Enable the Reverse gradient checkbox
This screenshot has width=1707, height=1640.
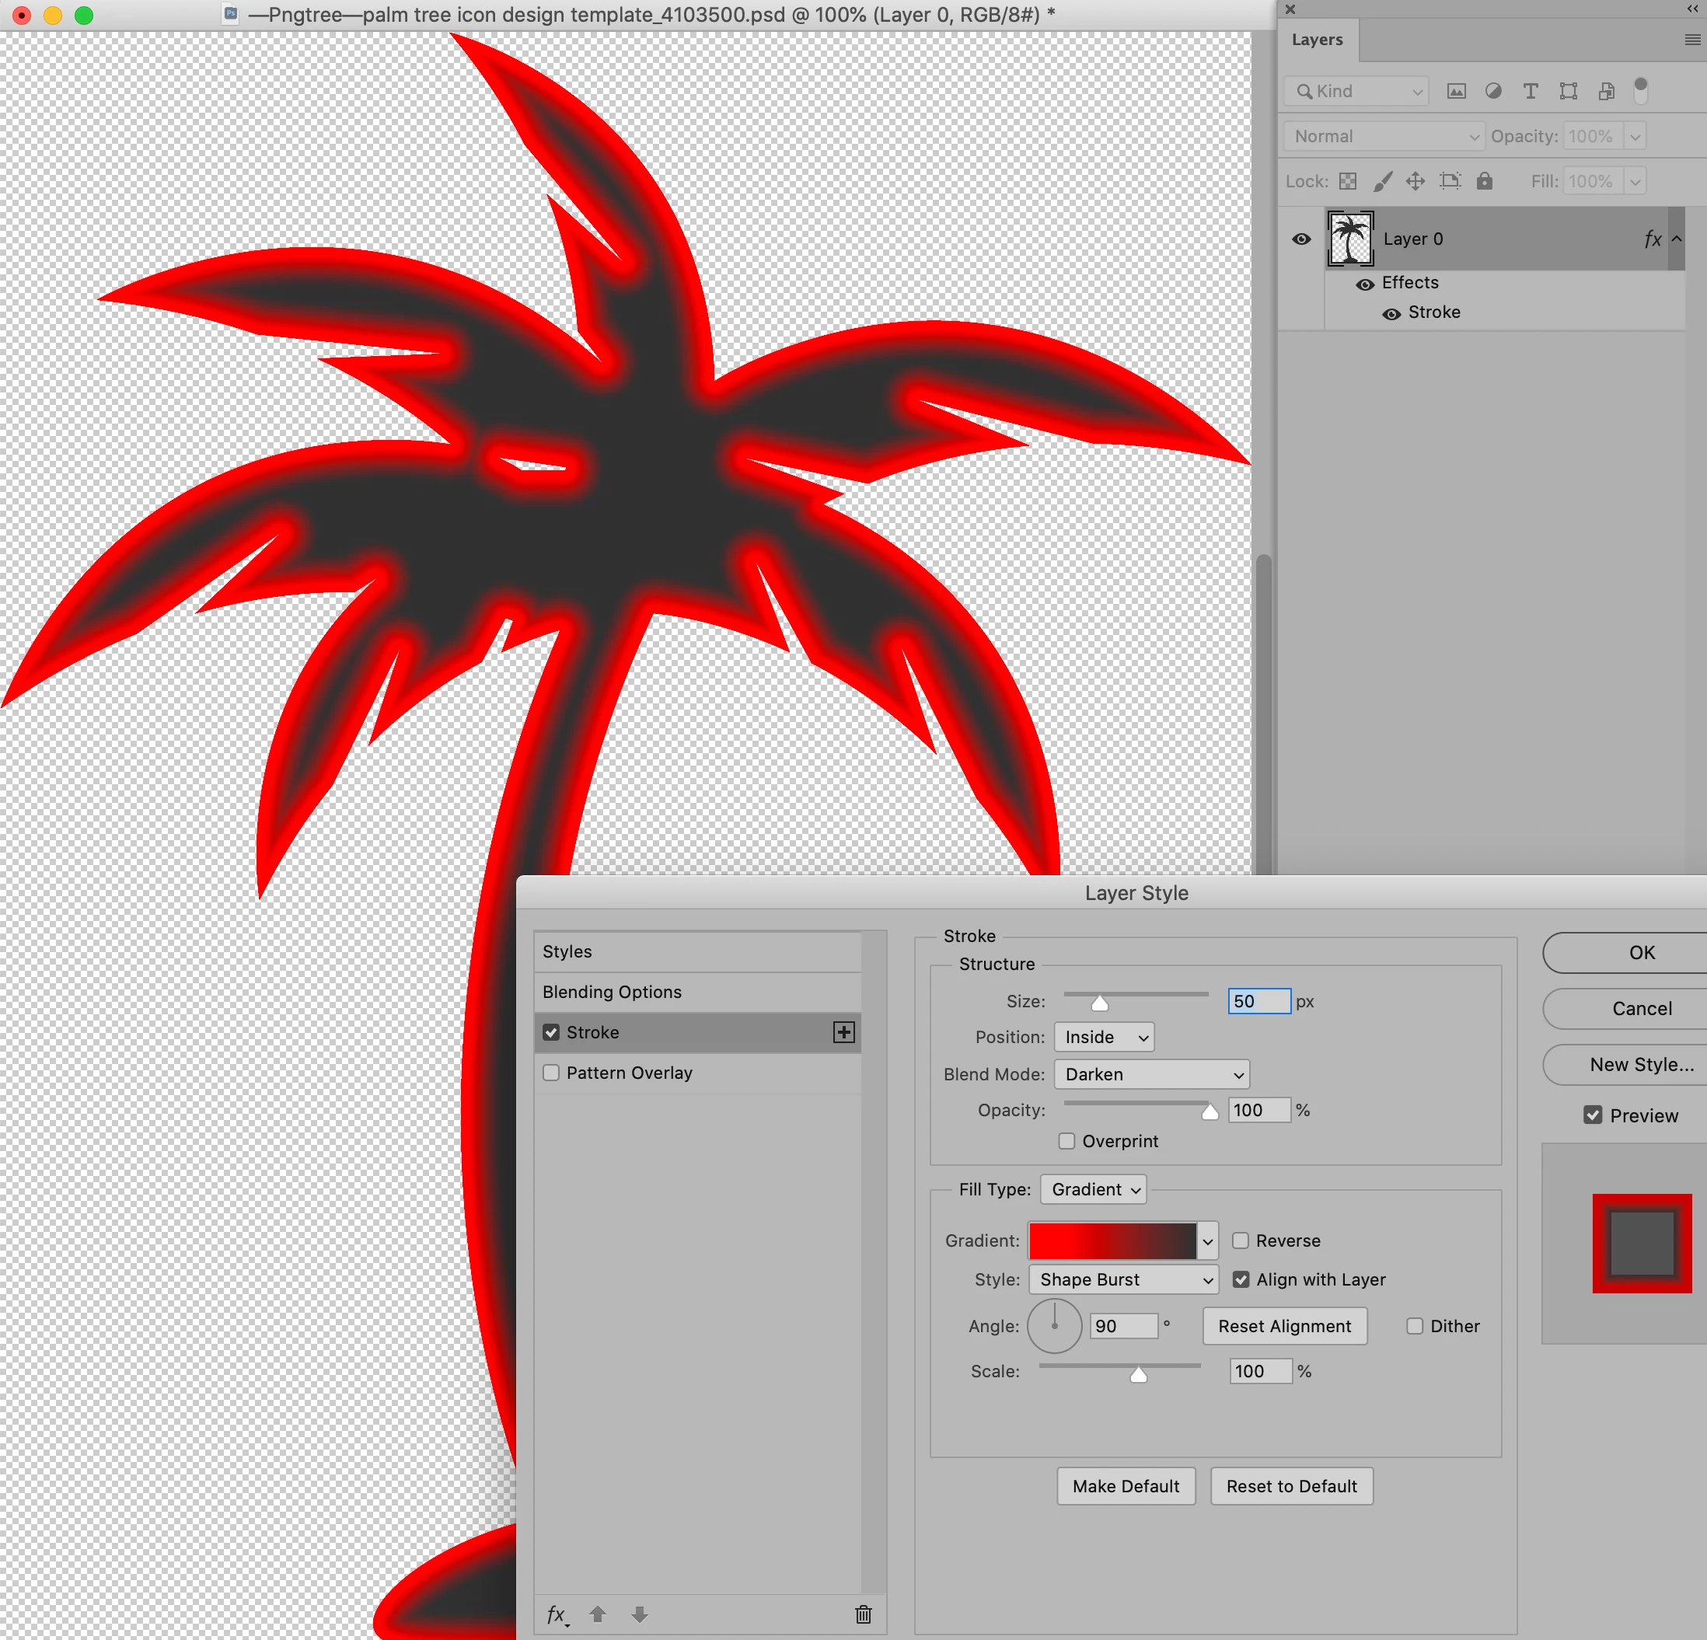[x=1240, y=1240]
